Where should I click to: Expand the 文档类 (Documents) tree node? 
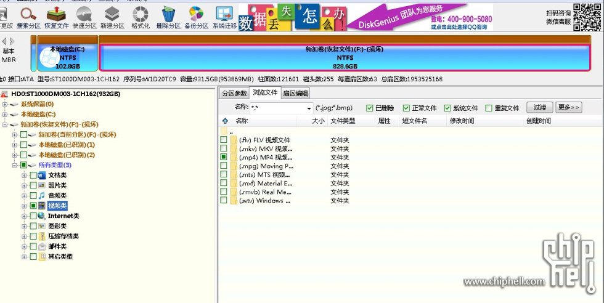[25, 176]
